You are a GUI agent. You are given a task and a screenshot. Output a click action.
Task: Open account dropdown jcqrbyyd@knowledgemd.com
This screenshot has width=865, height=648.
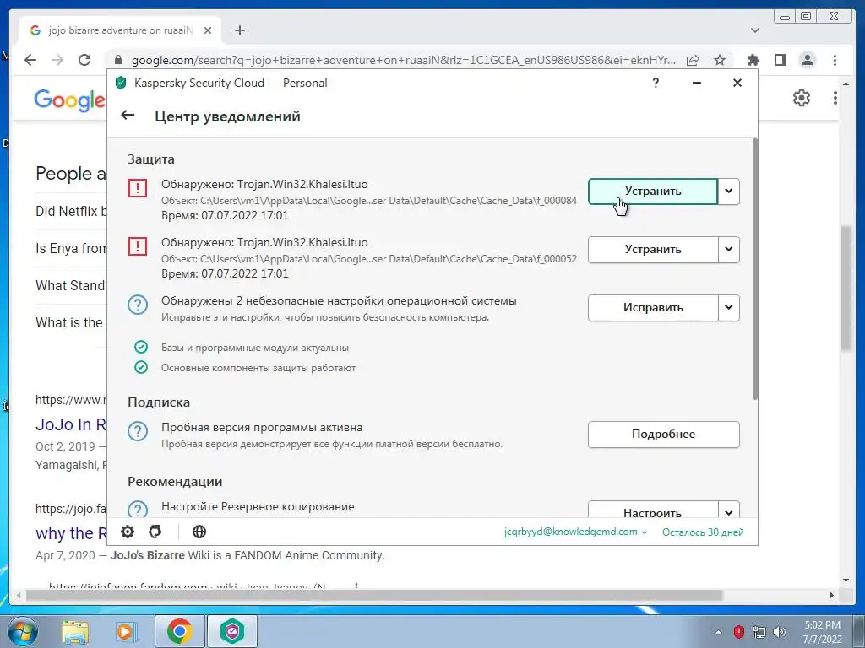pos(575,532)
